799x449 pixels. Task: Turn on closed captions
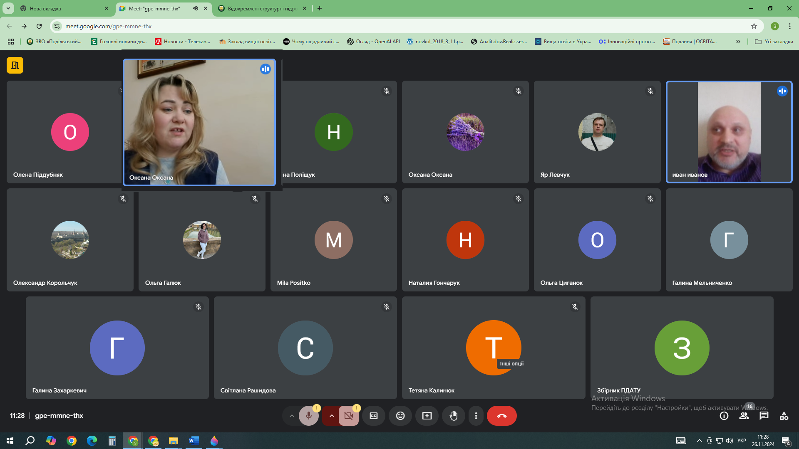click(x=374, y=416)
